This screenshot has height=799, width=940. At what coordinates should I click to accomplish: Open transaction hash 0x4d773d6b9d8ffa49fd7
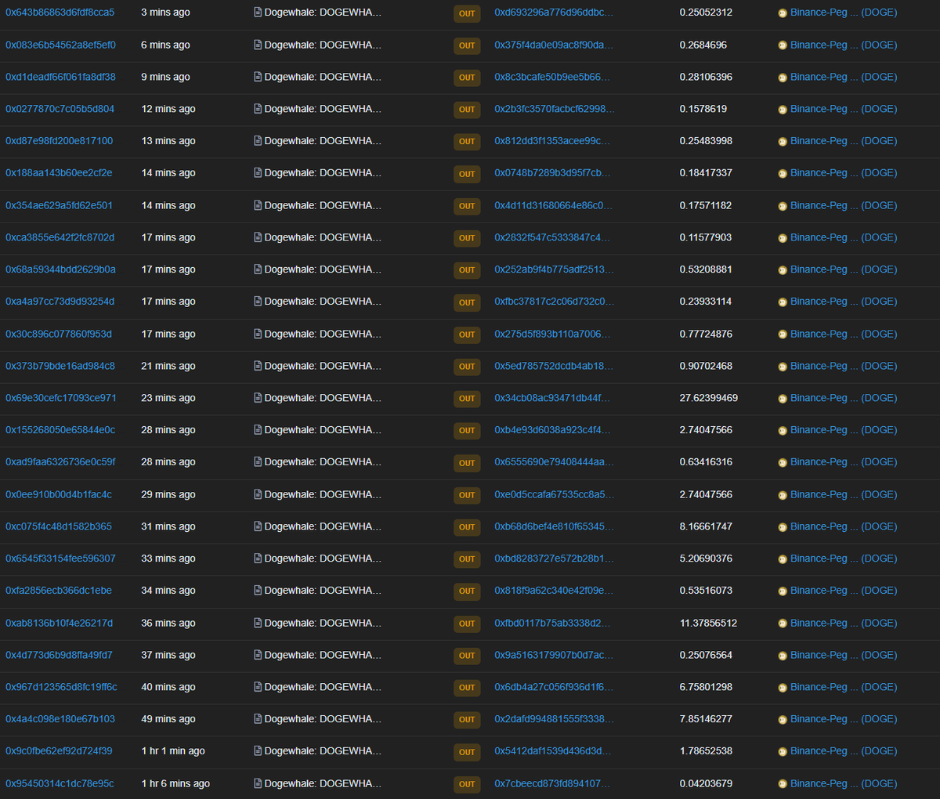pos(59,655)
